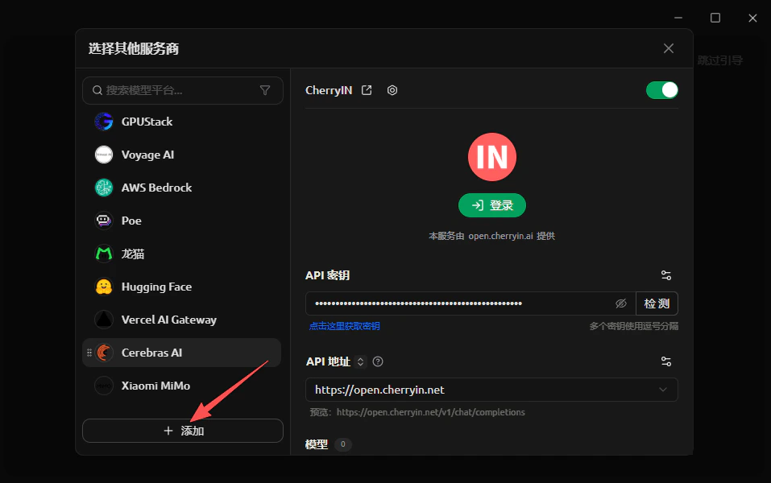Click 跳过引导 in the background window

[720, 60]
